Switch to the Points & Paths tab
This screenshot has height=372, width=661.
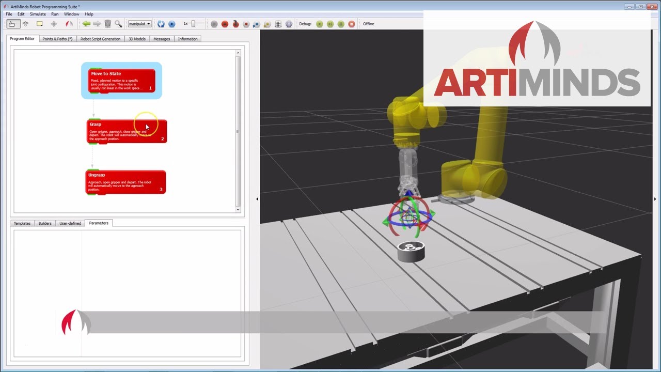click(57, 39)
